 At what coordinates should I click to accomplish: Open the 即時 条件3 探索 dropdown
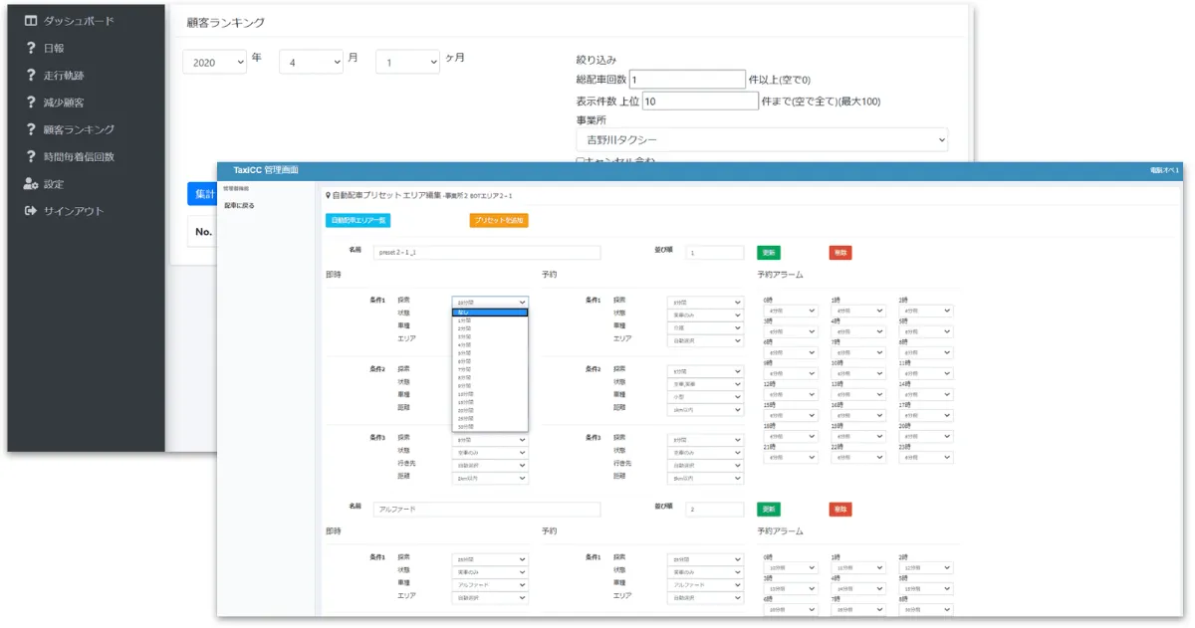pos(490,439)
